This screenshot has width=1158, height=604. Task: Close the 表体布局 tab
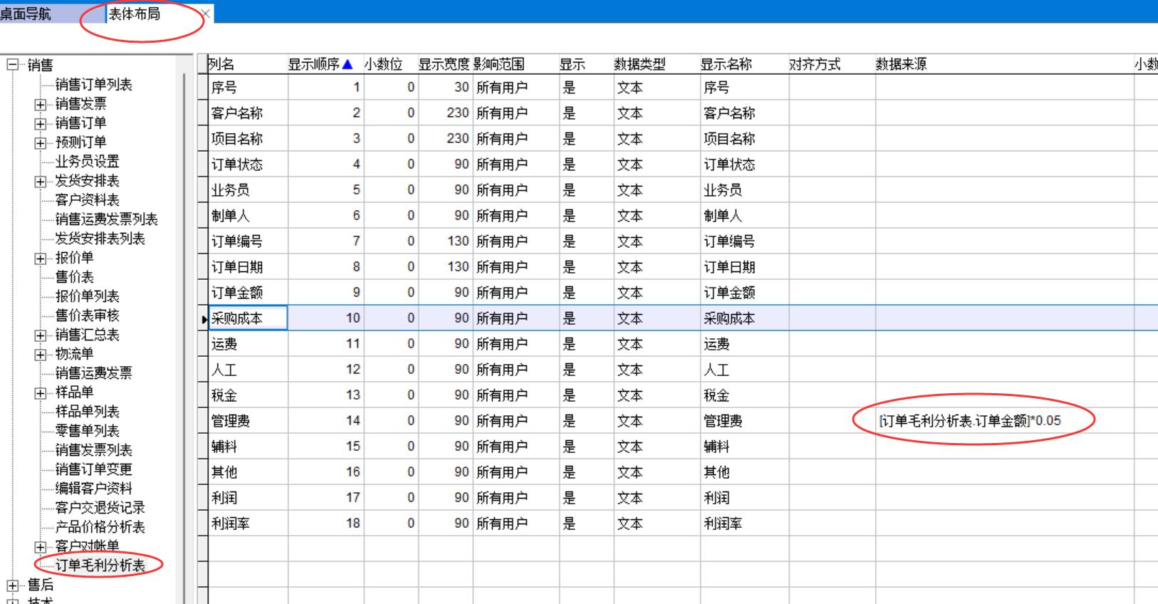[206, 14]
